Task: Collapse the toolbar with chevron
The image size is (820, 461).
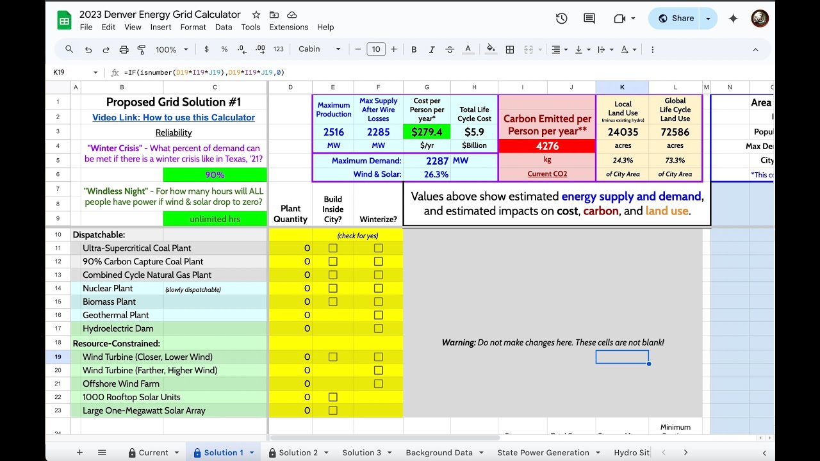Action: tap(755, 49)
